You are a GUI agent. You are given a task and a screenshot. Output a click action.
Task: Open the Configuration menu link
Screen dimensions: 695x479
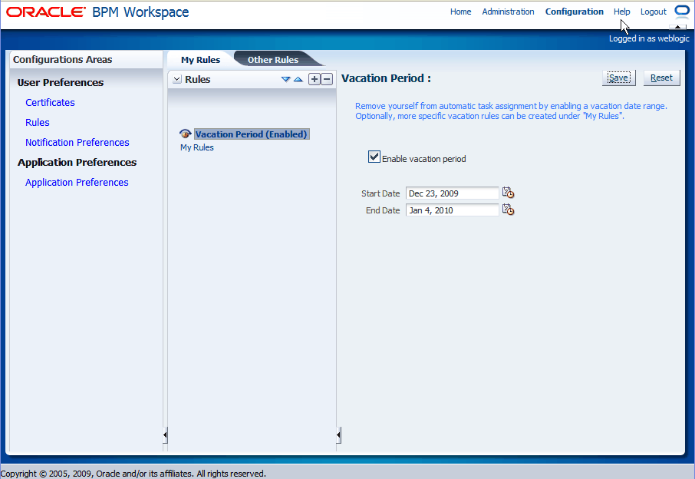(574, 12)
